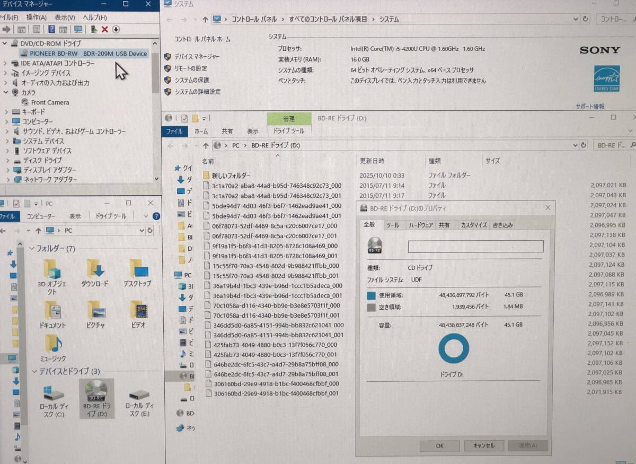Click システムの保護 link
636x464 pixels.
coord(192,80)
